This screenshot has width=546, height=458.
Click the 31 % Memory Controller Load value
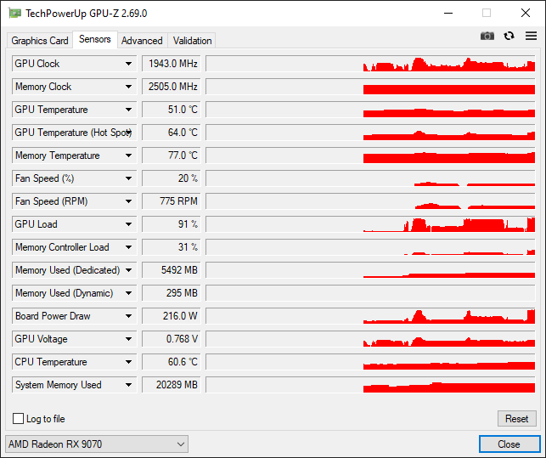172,247
